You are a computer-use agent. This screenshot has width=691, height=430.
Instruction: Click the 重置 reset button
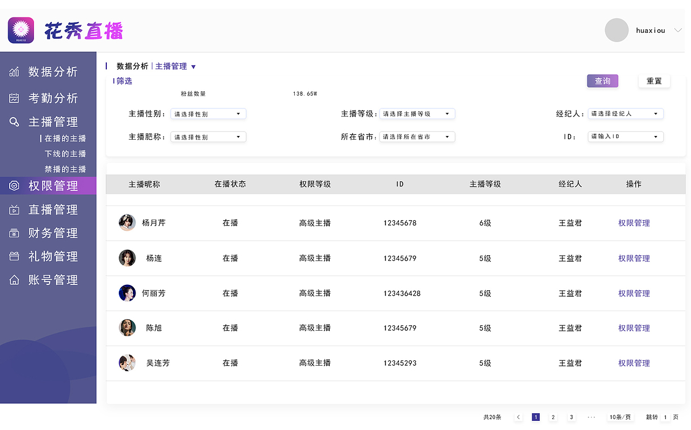coord(654,81)
